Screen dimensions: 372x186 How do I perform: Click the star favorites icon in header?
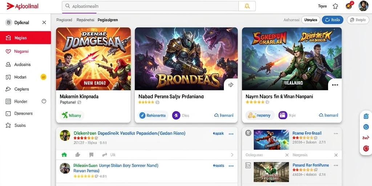[335, 6]
